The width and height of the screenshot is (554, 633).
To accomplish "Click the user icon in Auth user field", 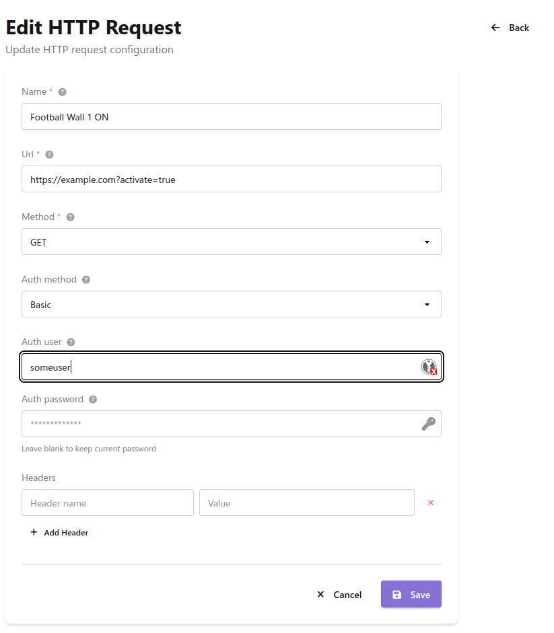I will 429,367.
